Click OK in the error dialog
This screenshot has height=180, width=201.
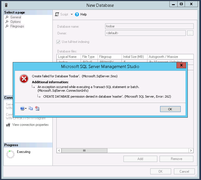pos(170,109)
